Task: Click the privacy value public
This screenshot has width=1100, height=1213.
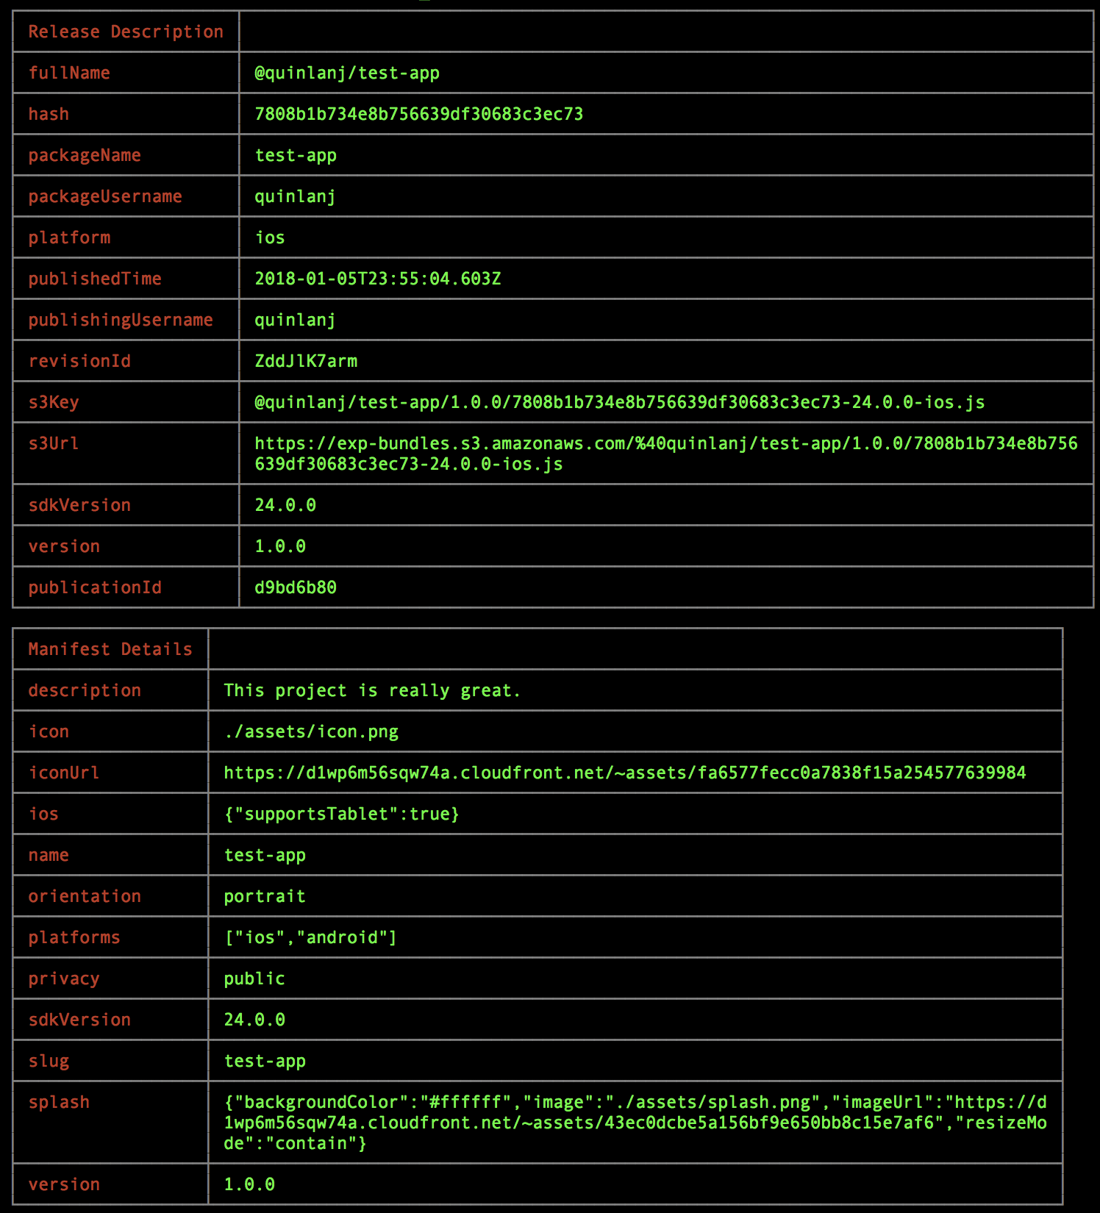Action: coord(254,978)
